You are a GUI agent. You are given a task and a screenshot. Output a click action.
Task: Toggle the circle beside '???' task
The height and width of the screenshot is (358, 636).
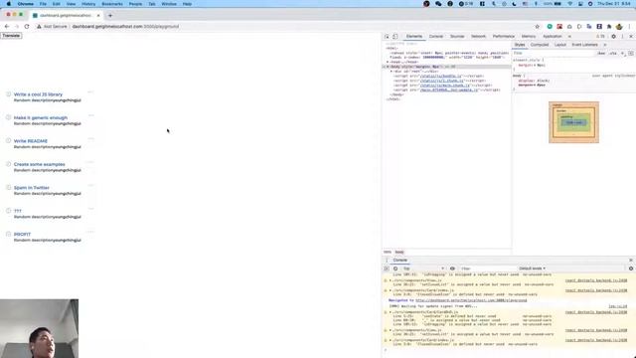click(x=9, y=211)
